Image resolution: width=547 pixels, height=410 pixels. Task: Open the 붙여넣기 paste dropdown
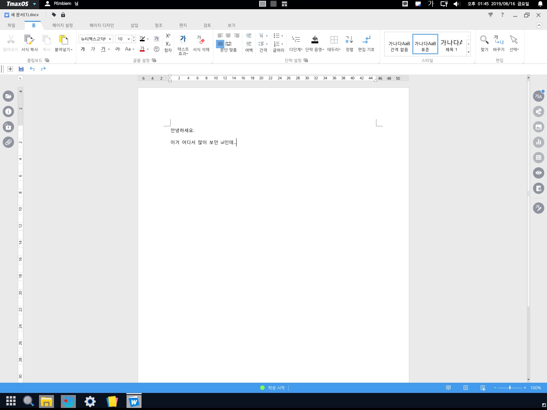coord(64,50)
